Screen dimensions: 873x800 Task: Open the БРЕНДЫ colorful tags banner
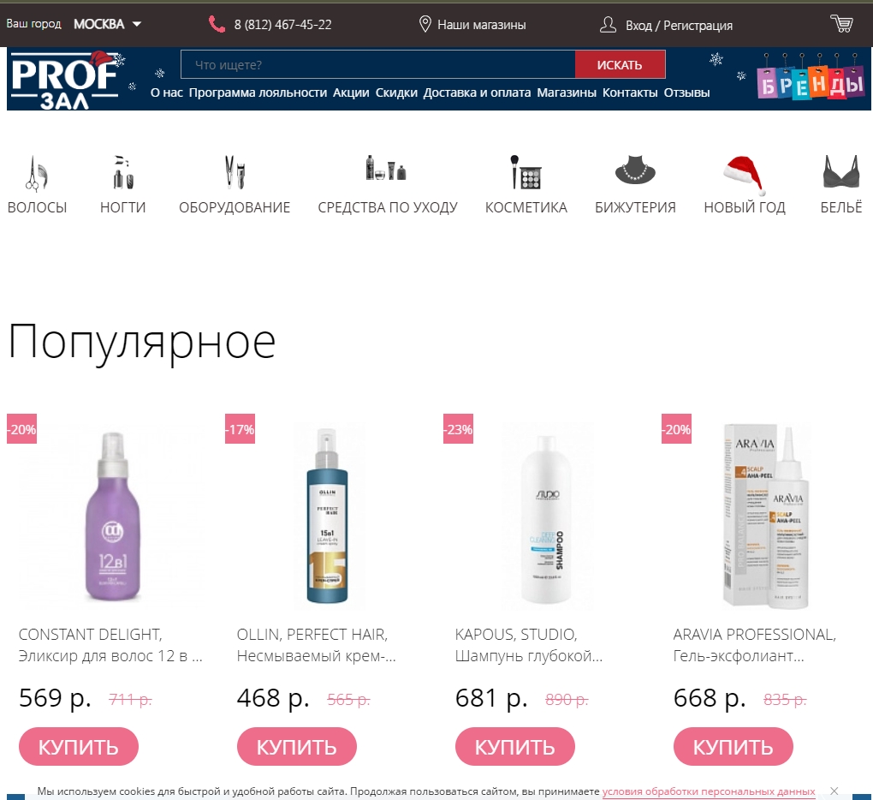(811, 77)
